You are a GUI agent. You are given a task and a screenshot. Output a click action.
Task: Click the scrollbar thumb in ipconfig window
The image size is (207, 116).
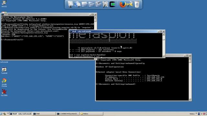(190, 61)
